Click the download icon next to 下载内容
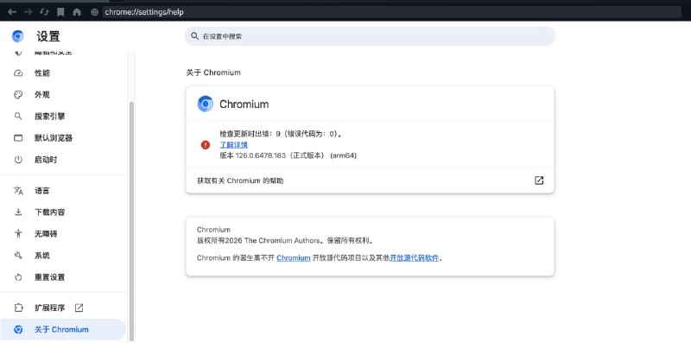 click(x=18, y=212)
